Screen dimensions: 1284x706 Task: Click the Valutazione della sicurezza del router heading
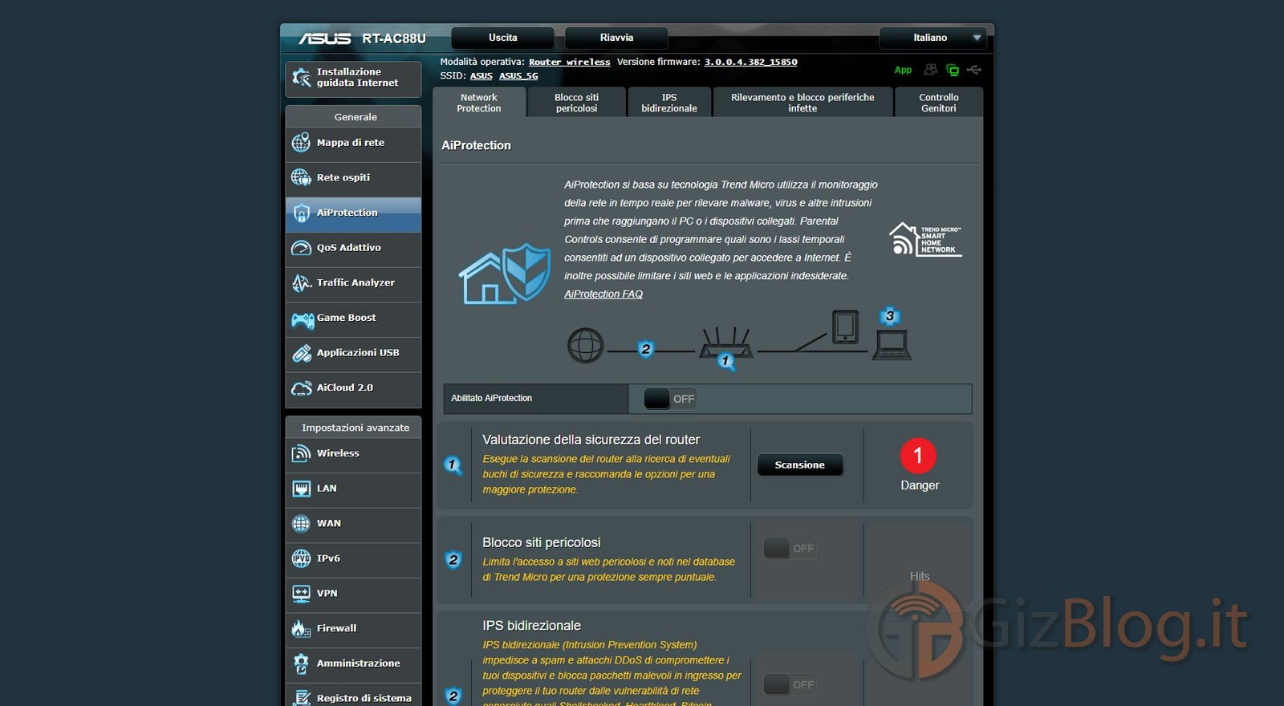coord(591,440)
